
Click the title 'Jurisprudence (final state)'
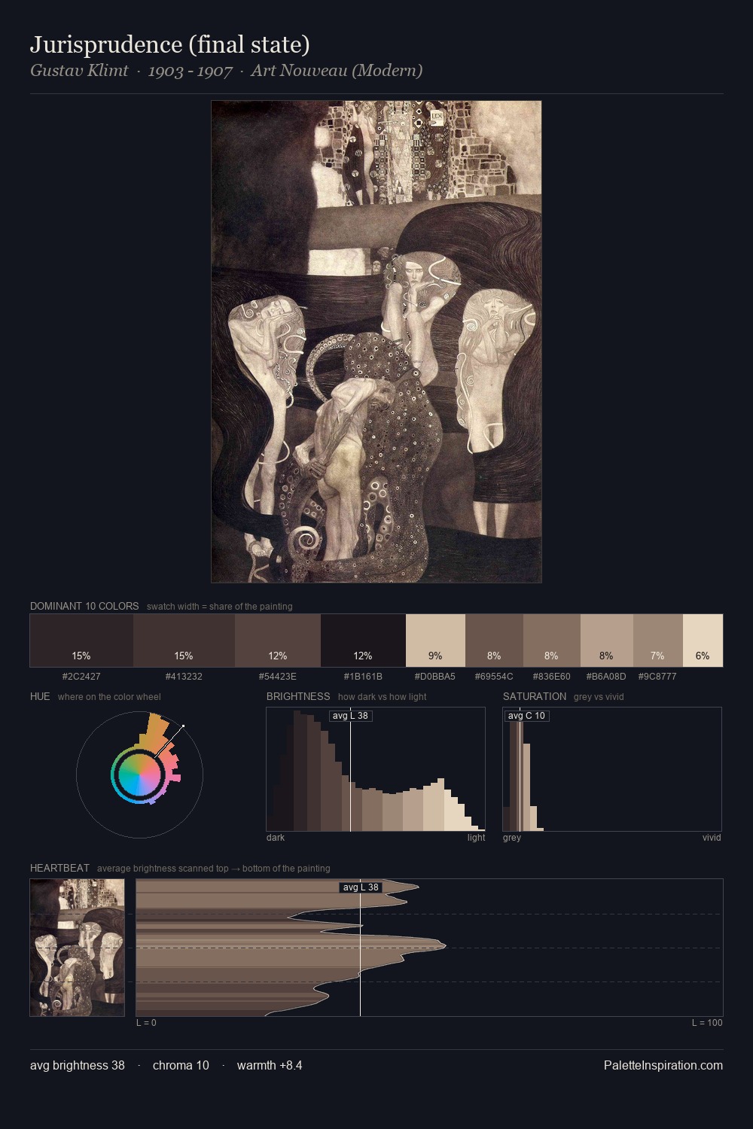pos(170,45)
